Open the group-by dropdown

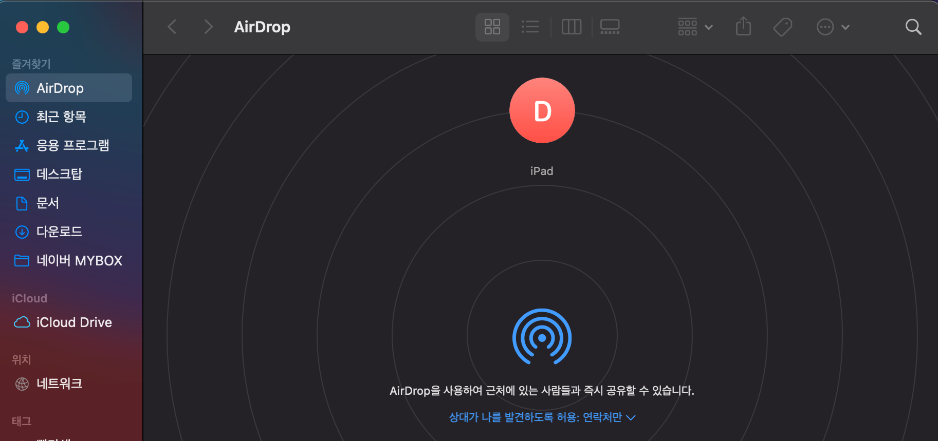coord(695,27)
